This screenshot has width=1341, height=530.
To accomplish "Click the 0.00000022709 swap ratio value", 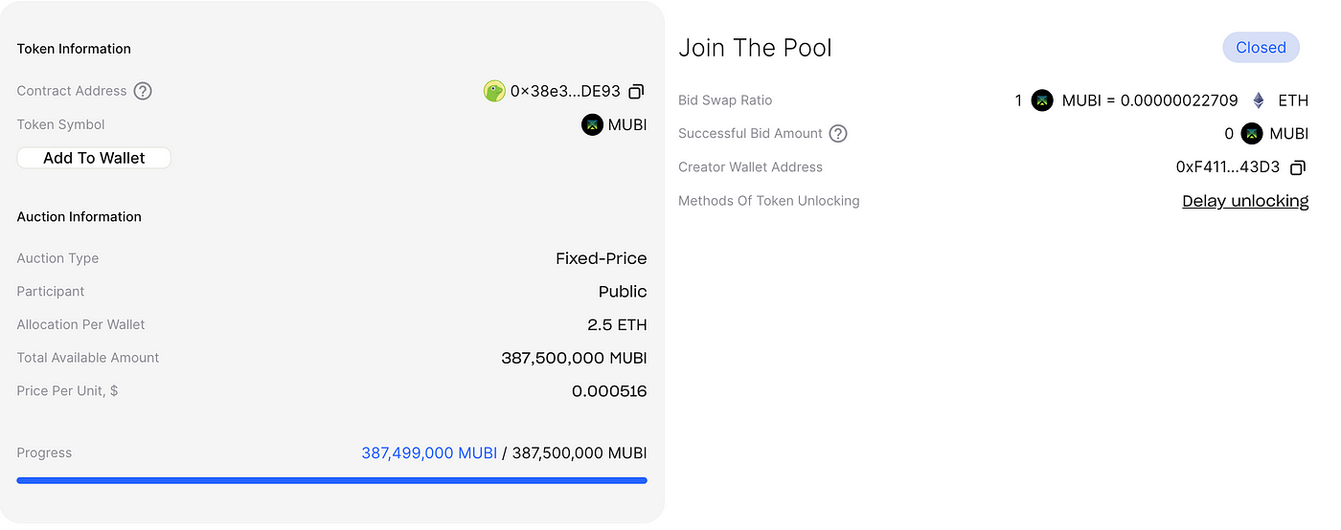I will pos(1180,100).
